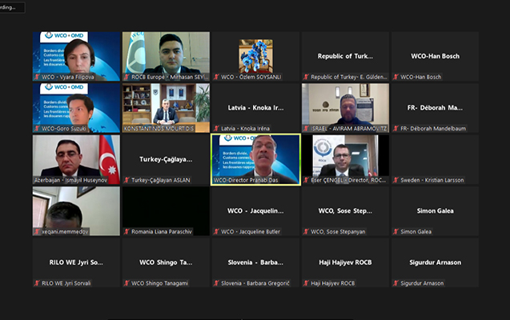The image size is (510, 320).
Task: Select WCO-Goro Suzuki video tile
Action: pyautogui.click(x=76, y=108)
